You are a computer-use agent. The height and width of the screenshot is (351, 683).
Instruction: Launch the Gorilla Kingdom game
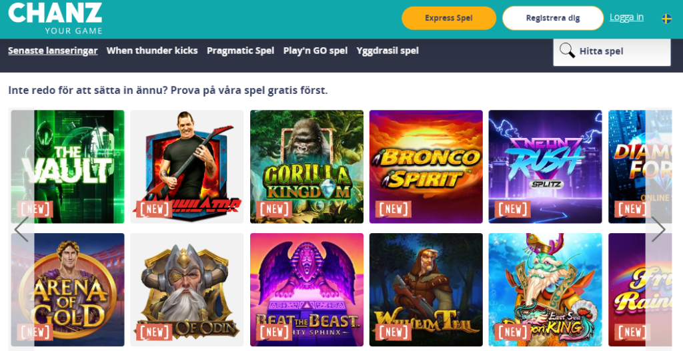tap(307, 167)
